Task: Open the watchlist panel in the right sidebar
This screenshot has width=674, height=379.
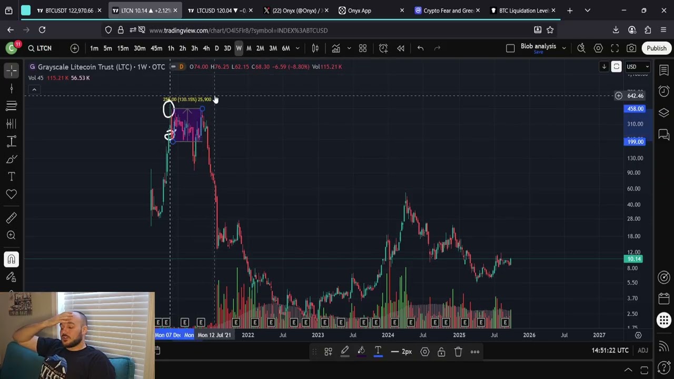Action: pos(664,70)
